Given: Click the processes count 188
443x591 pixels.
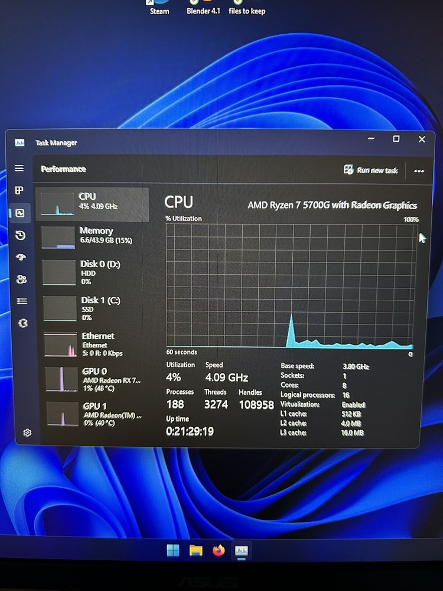Looking at the screenshot, I should 175,404.
